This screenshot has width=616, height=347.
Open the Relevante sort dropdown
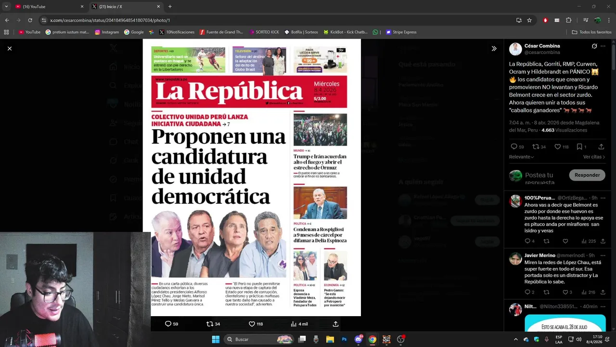click(x=522, y=157)
